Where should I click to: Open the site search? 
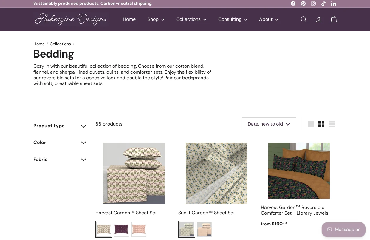(x=304, y=19)
